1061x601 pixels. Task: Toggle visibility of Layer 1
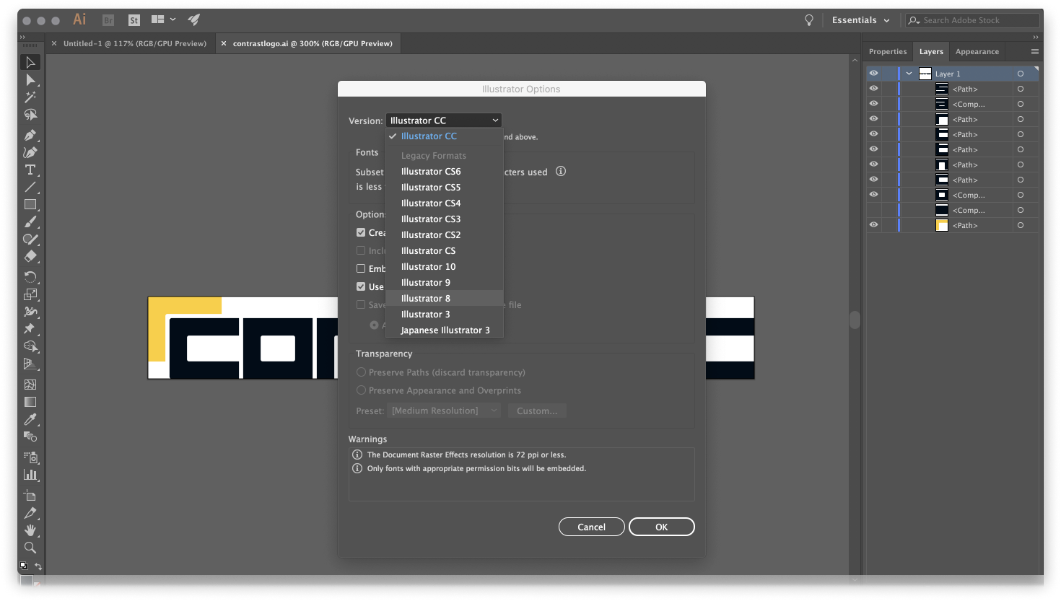pyautogui.click(x=873, y=74)
